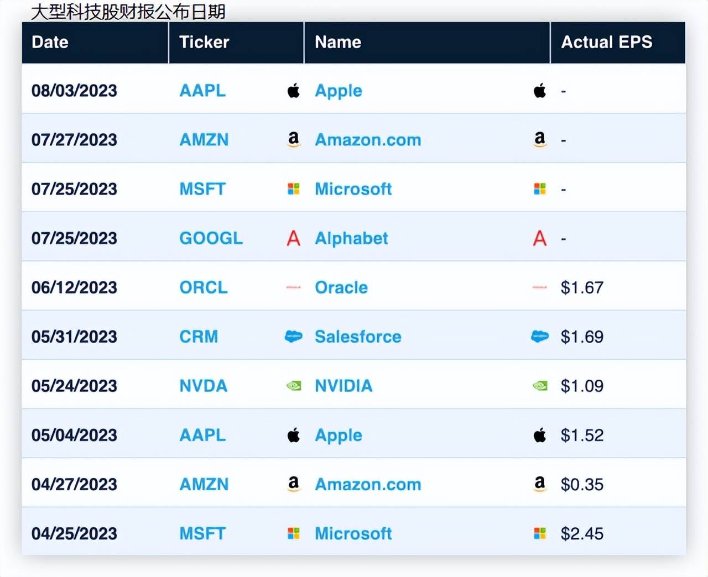708x577 pixels.
Task: Open the ORCL ticker link
Action: pyautogui.click(x=203, y=287)
